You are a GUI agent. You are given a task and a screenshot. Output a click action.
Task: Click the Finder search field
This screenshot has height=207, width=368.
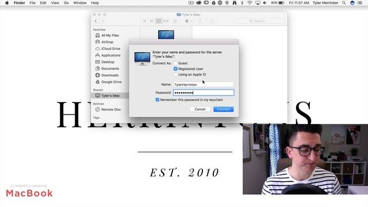click(259, 21)
